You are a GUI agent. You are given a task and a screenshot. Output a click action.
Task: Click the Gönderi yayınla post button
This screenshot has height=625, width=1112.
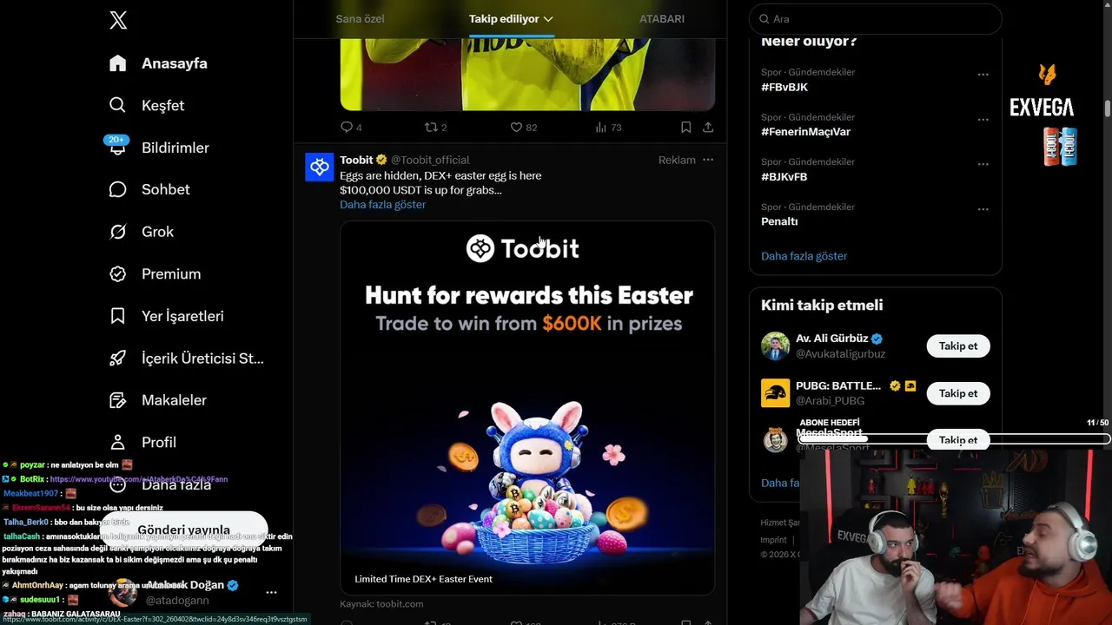click(184, 530)
